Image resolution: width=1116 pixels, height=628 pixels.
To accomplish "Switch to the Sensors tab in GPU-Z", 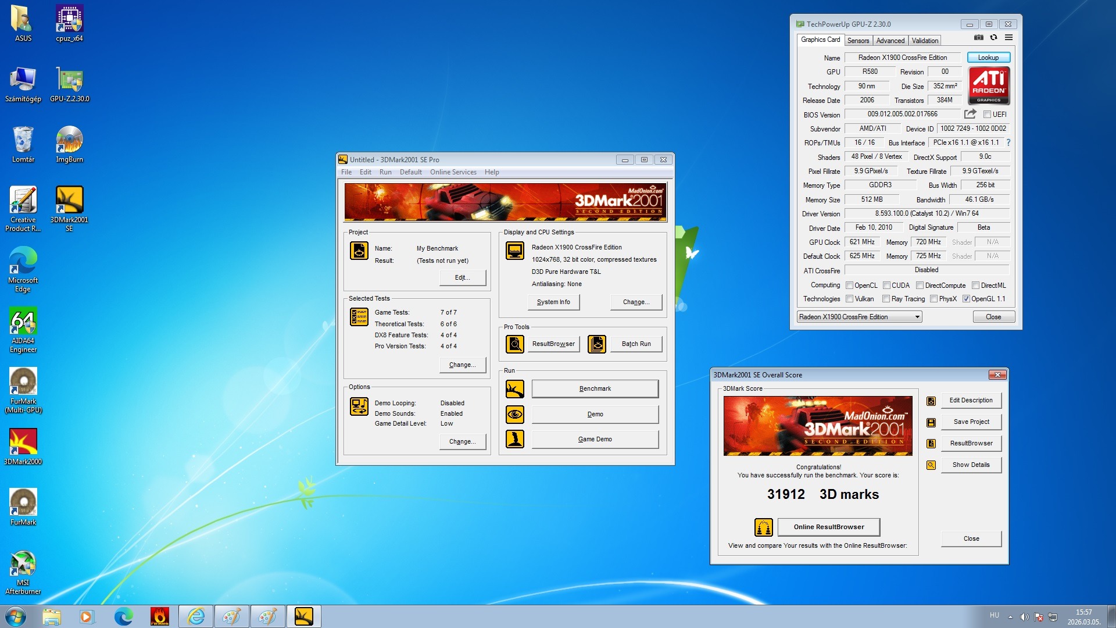I will [858, 41].
